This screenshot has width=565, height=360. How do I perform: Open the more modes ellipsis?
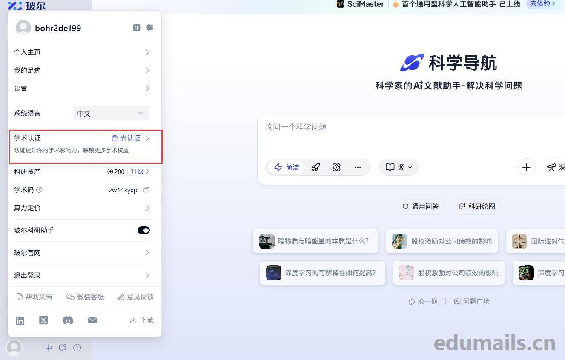click(358, 167)
